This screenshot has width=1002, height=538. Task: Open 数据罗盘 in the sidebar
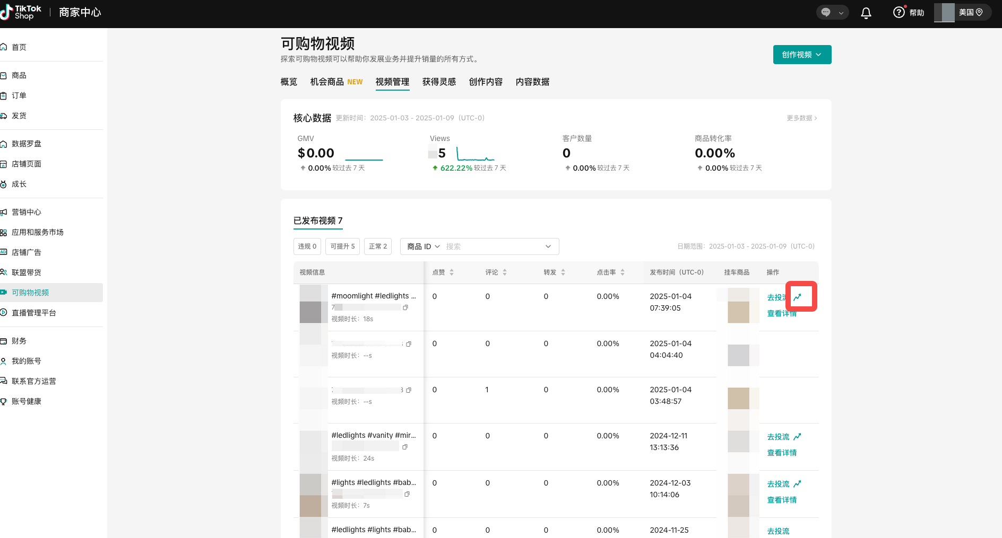27,144
